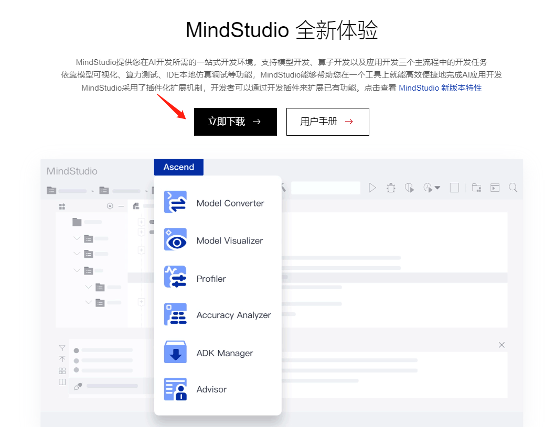
Task: Click the ADK Manager download icon
Action: click(x=175, y=352)
